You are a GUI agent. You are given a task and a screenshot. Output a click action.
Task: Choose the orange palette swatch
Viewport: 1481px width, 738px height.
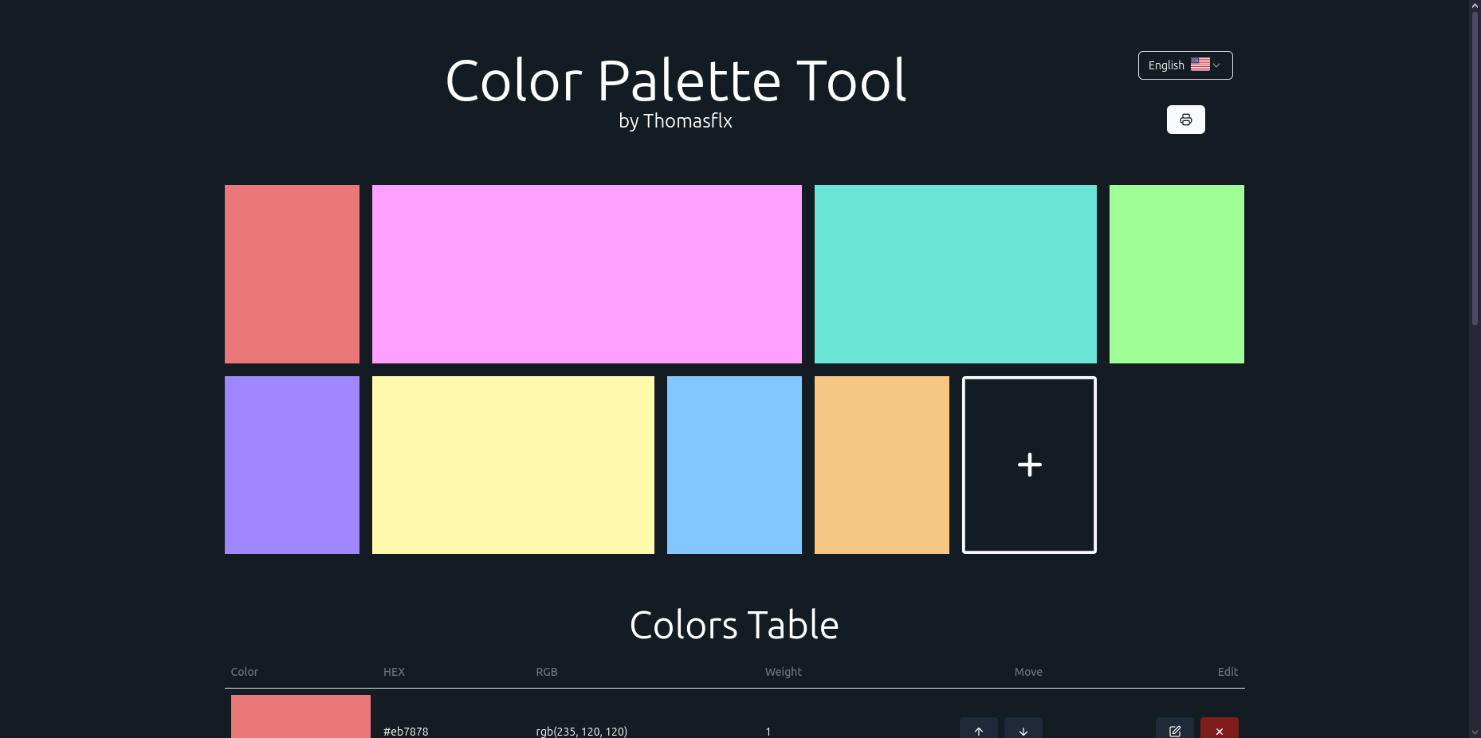point(882,465)
